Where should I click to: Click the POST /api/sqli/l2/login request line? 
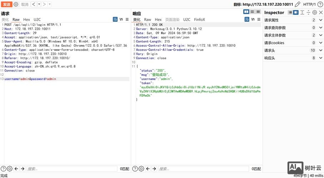[x=33, y=25]
